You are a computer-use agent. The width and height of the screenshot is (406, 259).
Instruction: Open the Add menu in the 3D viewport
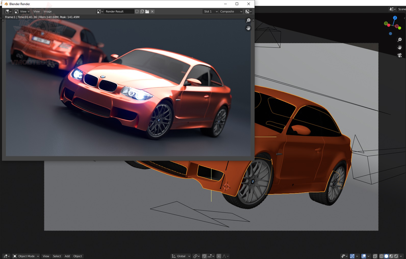pos(67,256)
